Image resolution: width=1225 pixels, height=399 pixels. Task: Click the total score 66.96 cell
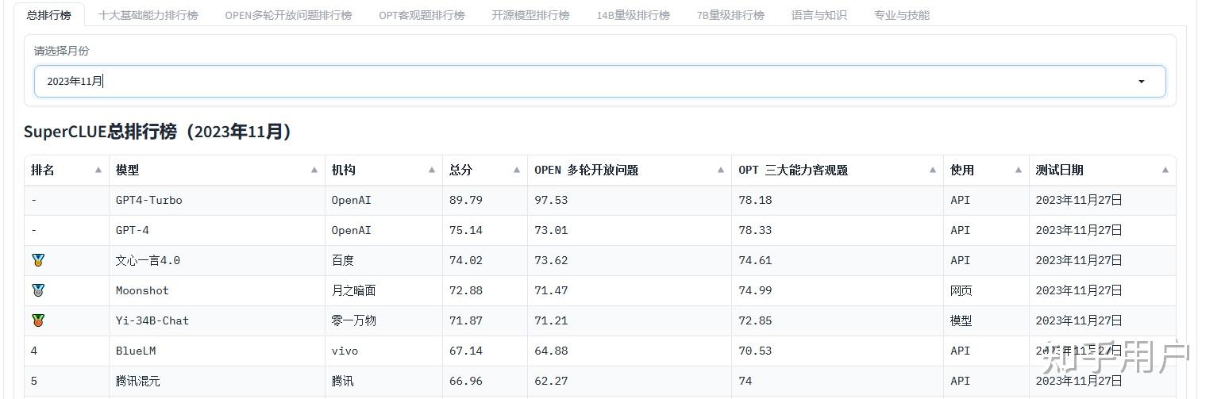pyautogui.click(x=485, y=381)
